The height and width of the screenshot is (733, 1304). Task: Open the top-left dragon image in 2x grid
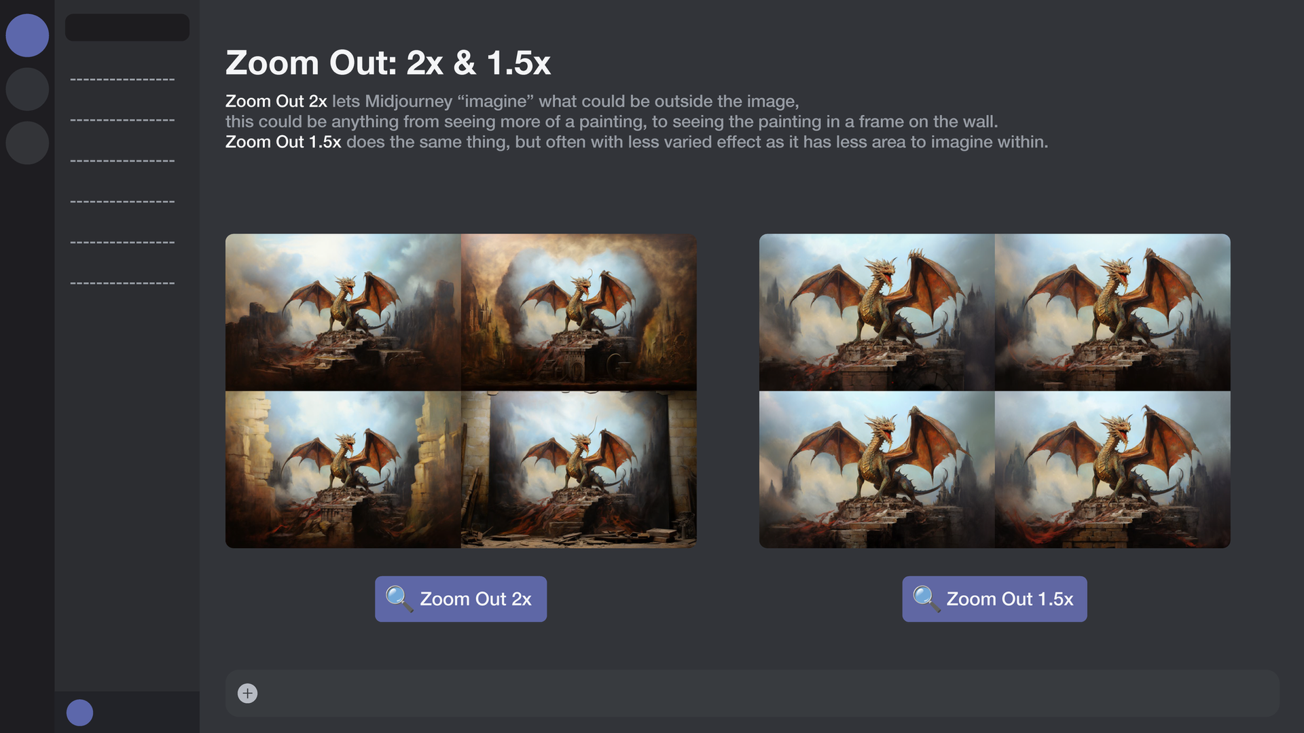pos(343,312)
